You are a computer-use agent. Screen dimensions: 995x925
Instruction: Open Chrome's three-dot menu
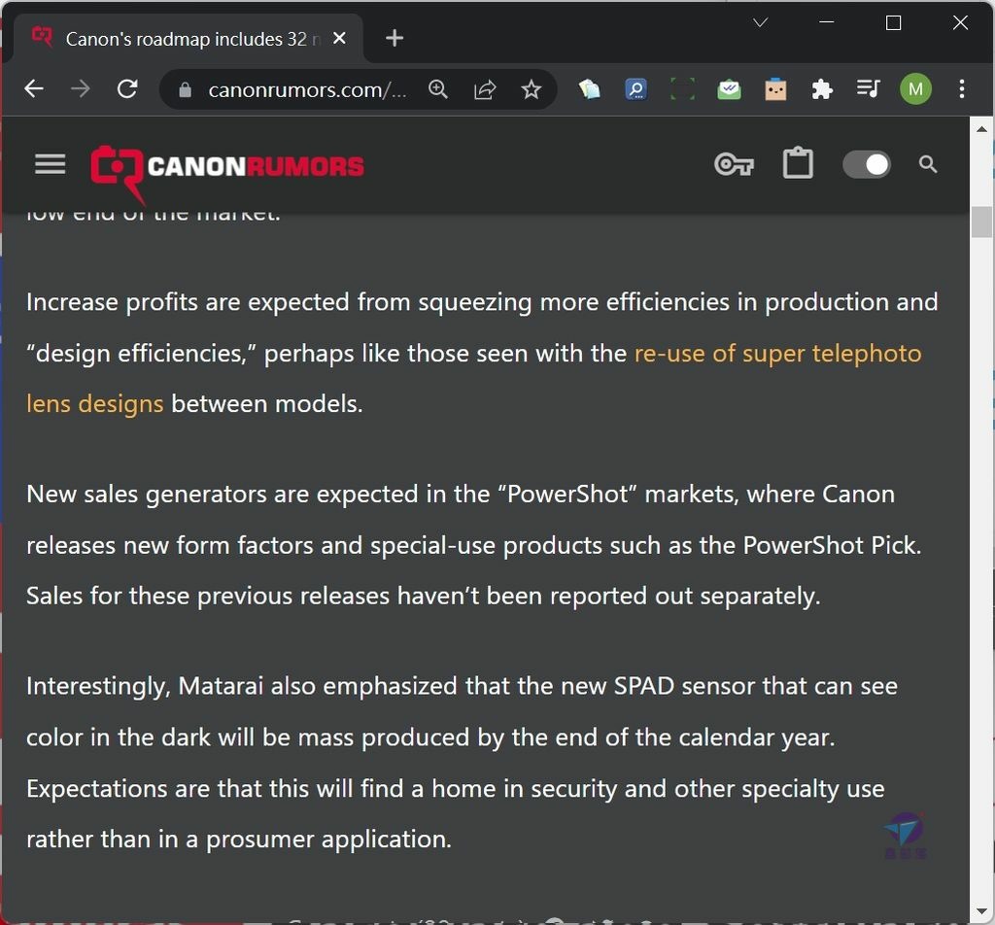962,88
